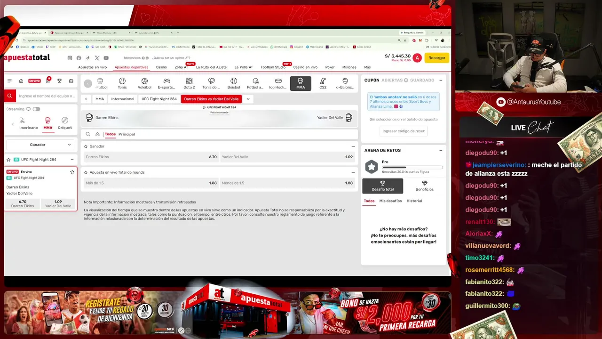Open the Apuestas en vivo menu item
602x339 pixels.
(93, 67)
